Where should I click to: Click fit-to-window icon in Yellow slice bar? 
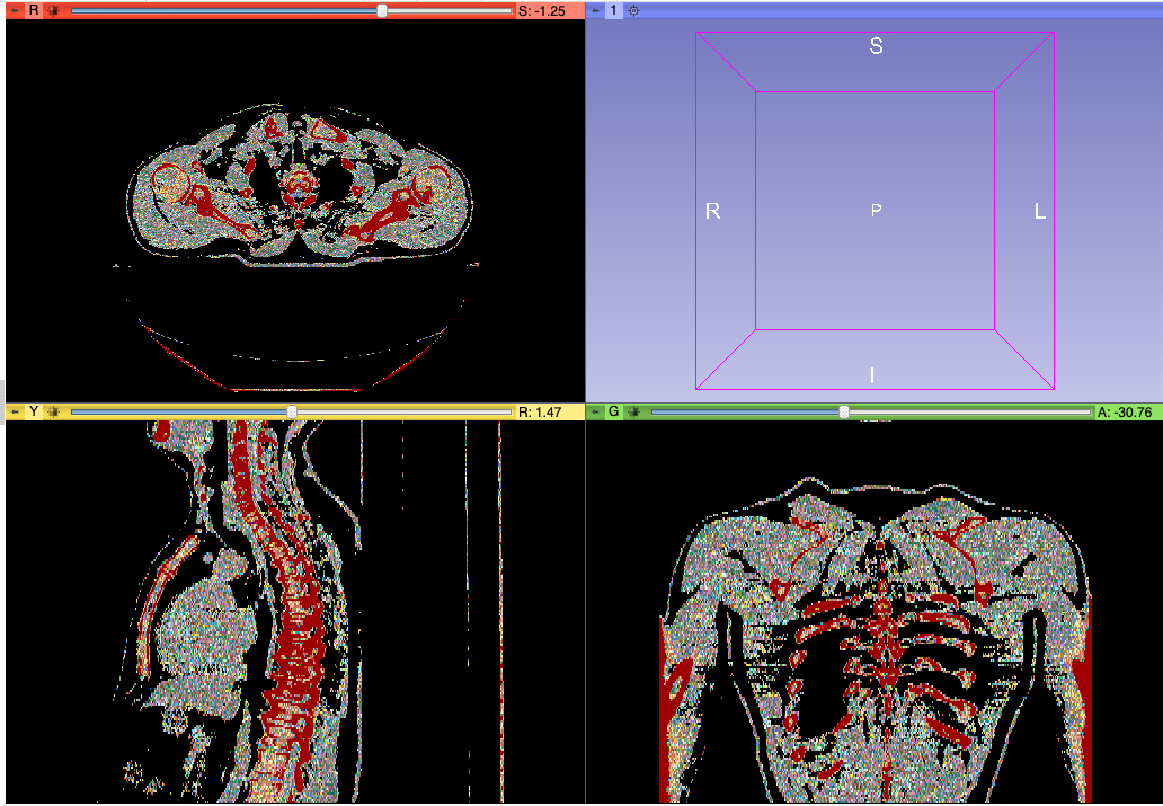point(54,412)
